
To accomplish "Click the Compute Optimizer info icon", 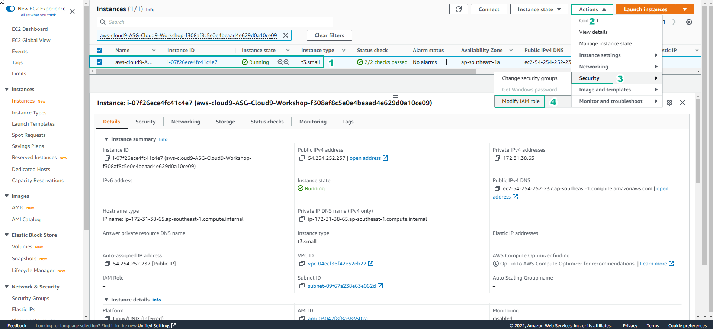I will pos(496,264).
